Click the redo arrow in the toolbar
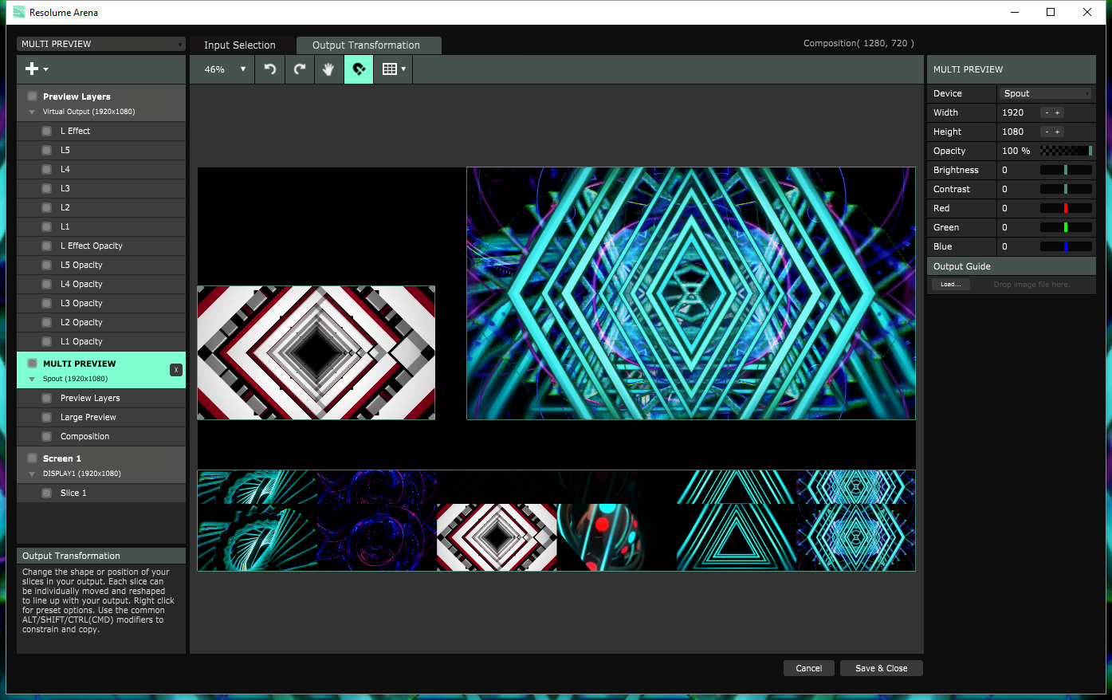The image size is (1112, 700). point(300,69)
